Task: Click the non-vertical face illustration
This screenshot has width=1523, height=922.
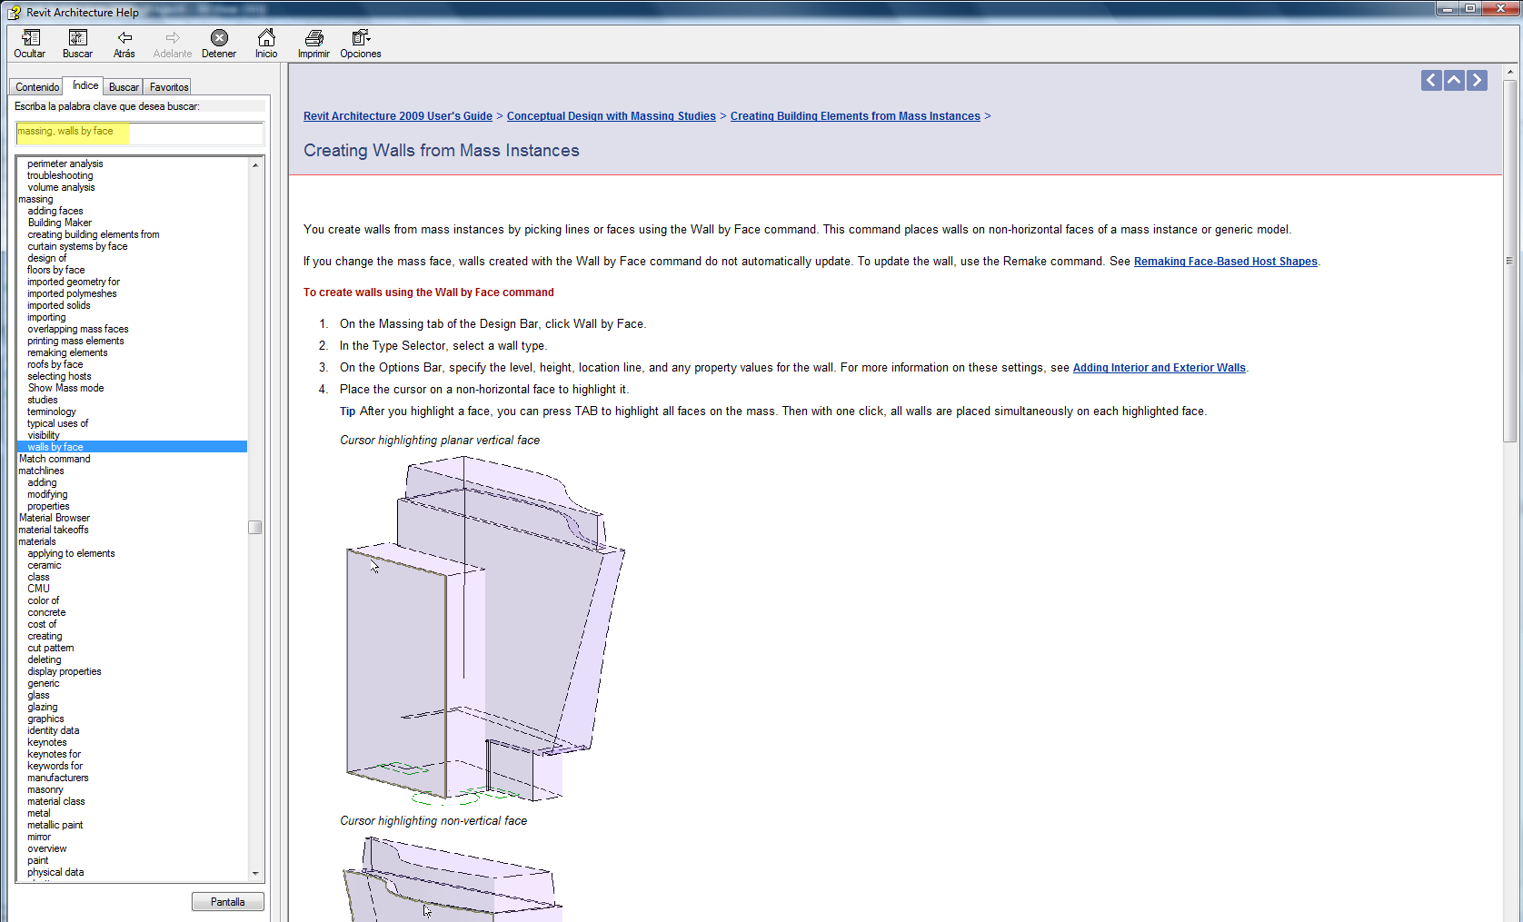Action: [452, 879]
